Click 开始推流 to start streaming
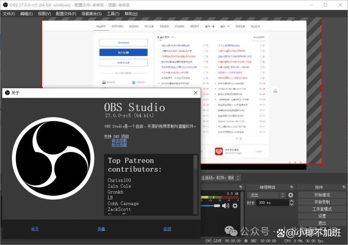This screenshot has width=348, height=245. 322,195
